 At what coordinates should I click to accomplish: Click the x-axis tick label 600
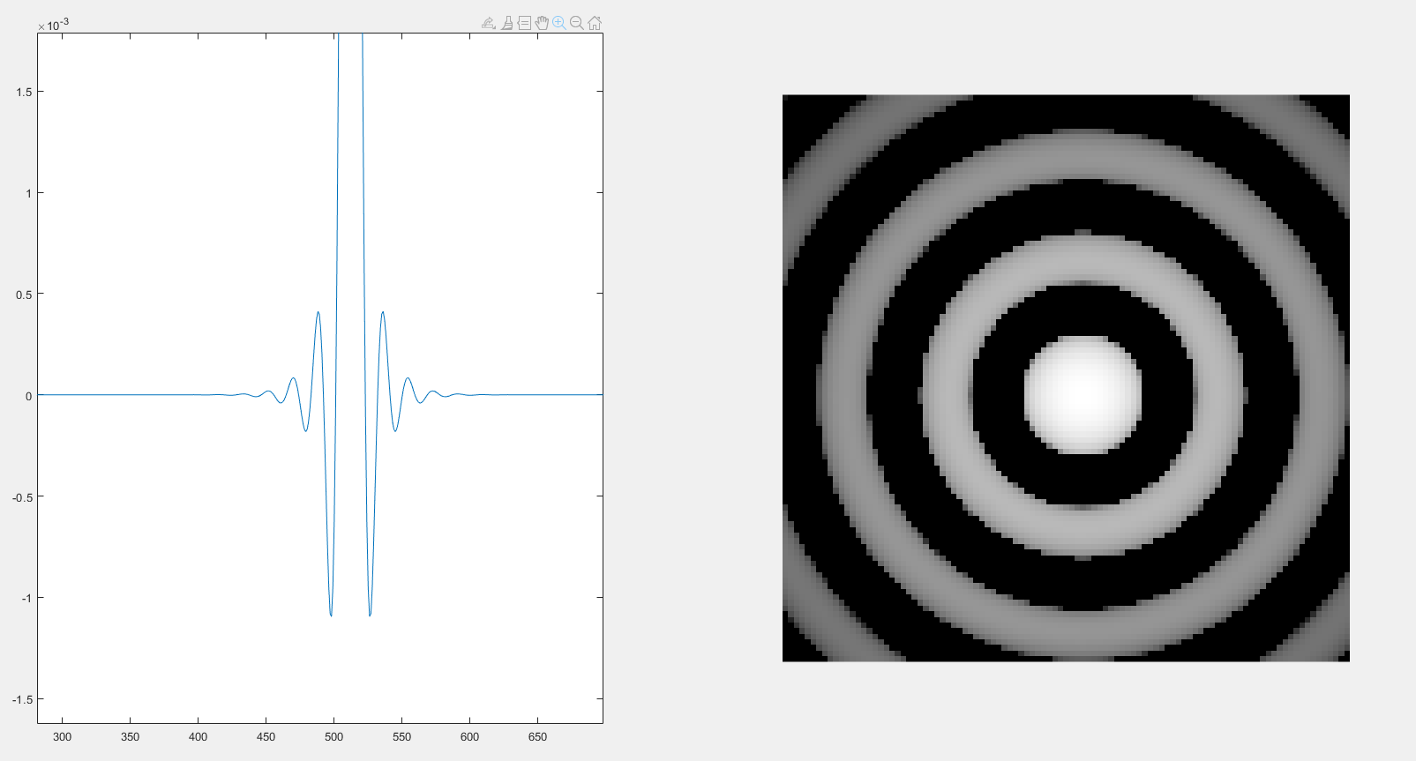(x=469, y=737)
